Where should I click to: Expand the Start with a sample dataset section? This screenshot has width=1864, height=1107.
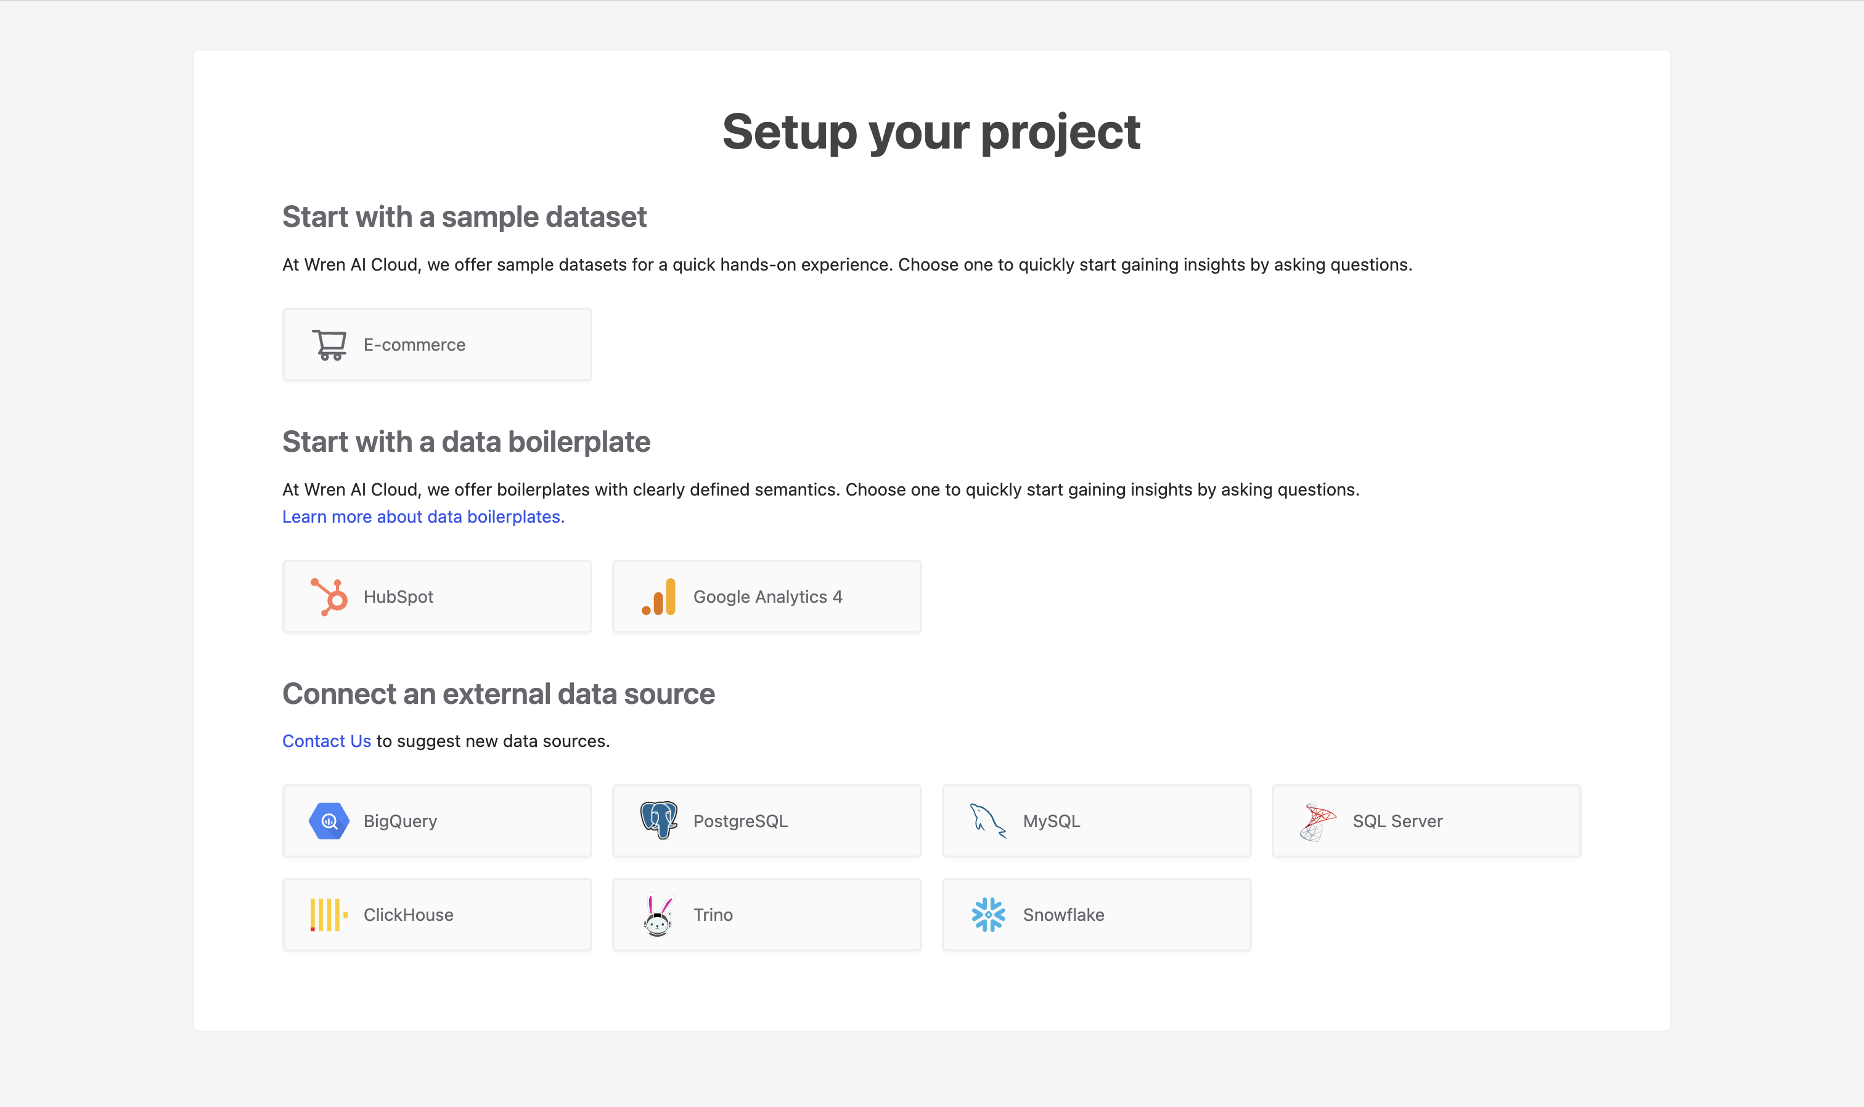click(464, 218)
